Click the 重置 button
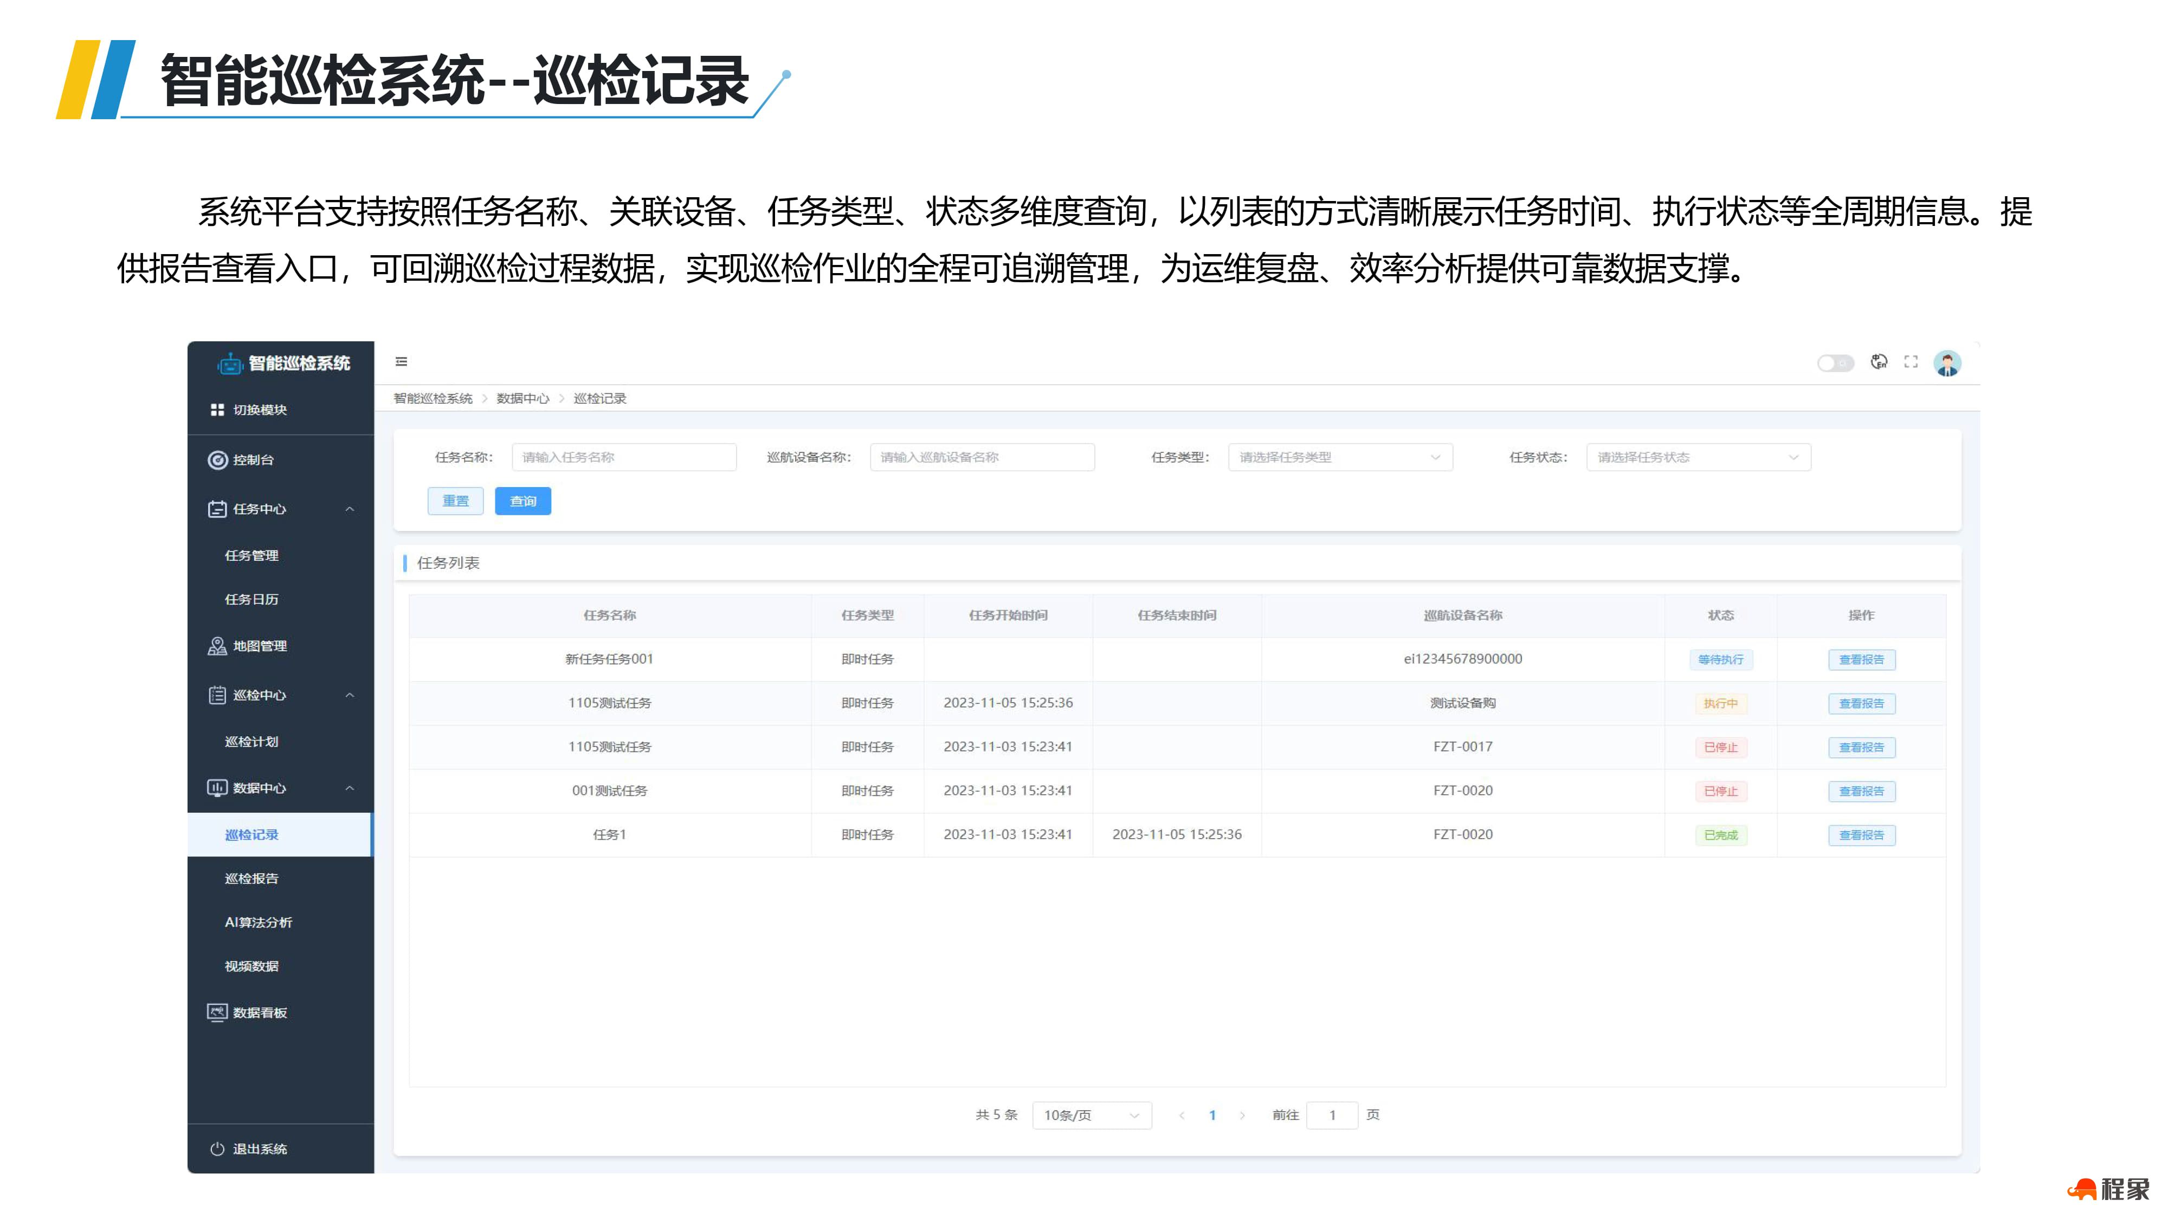 coord(455,501)
